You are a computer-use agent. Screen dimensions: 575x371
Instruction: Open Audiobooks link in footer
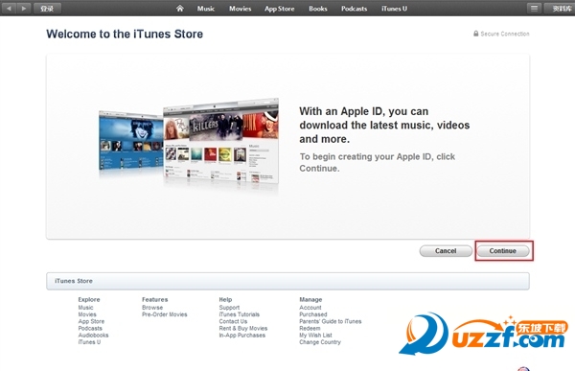93,335
